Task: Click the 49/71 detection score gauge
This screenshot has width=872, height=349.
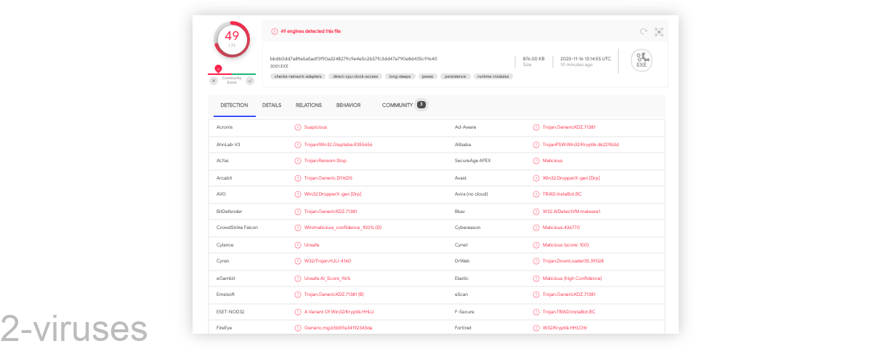Action: (x=232, y=39)
